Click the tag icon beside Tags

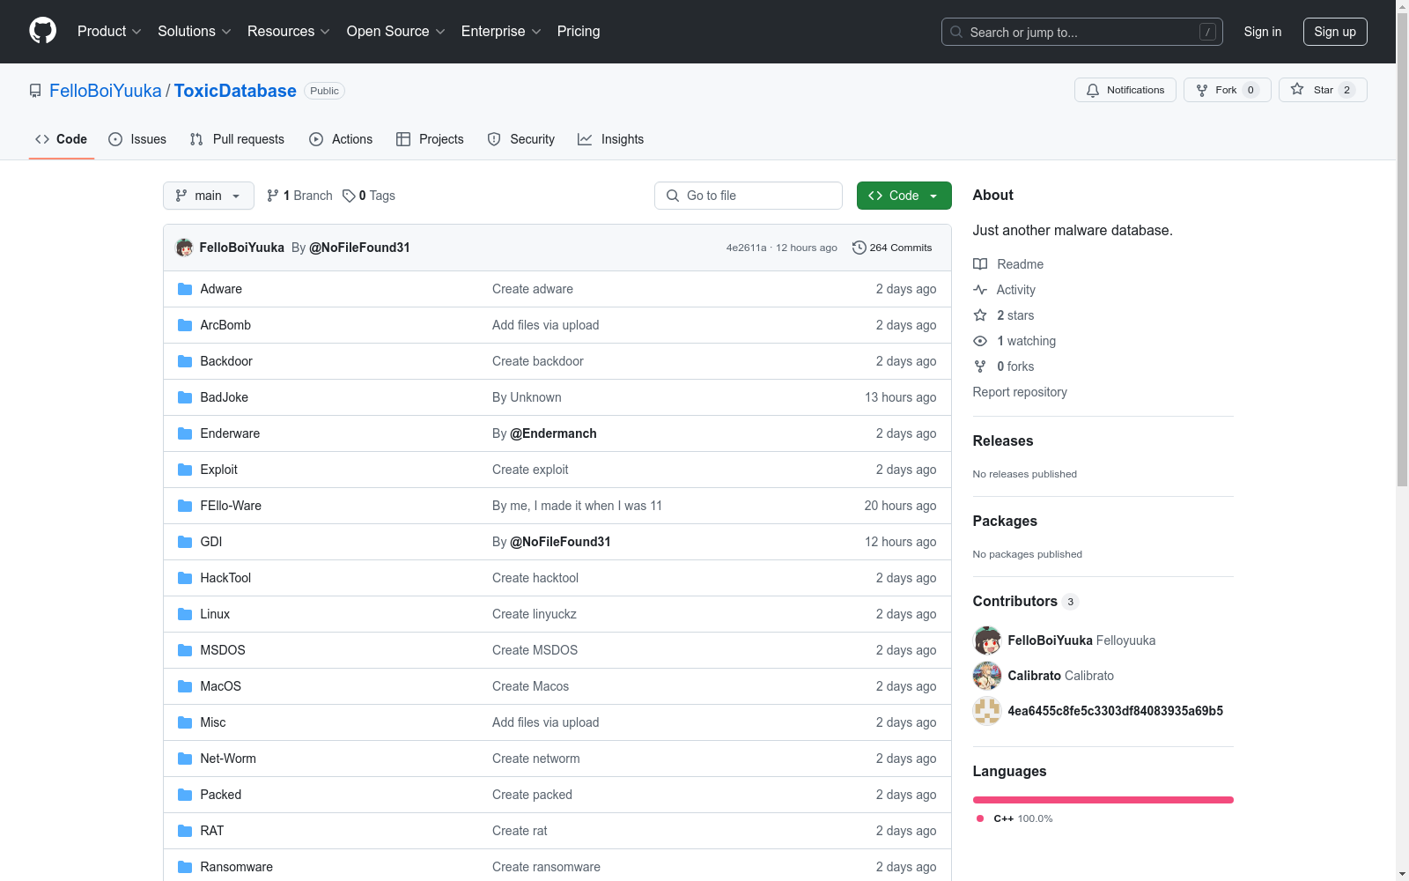click(x=349, y=196)
